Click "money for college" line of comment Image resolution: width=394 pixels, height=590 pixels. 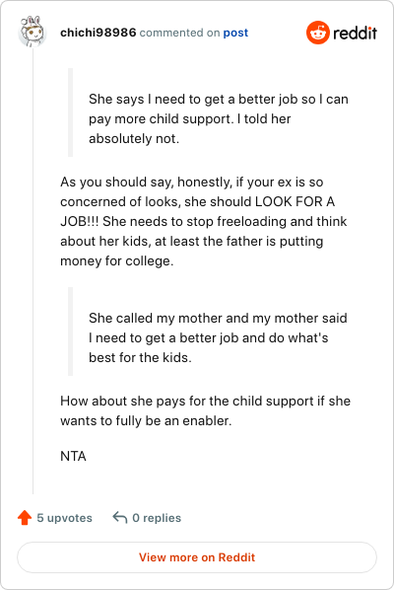[x=117, y=260]
